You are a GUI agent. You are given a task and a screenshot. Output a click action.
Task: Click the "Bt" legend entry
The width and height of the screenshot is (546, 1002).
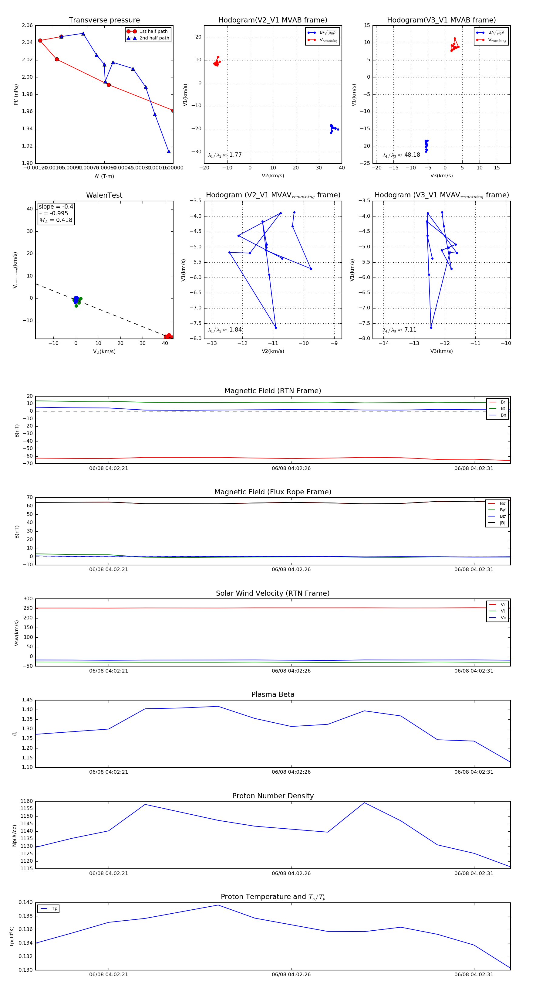[x=498, y=408]
